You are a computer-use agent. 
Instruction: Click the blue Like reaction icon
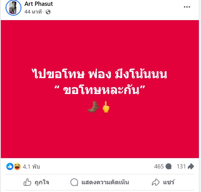pos(10,166)
